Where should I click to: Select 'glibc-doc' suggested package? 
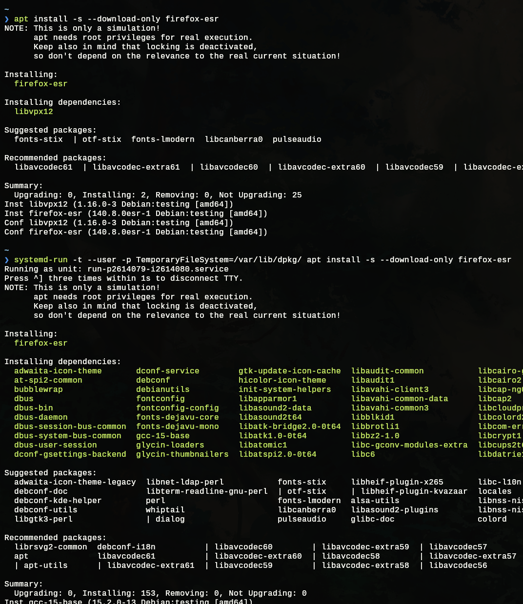pyautogui.click(x=373, y=519)
